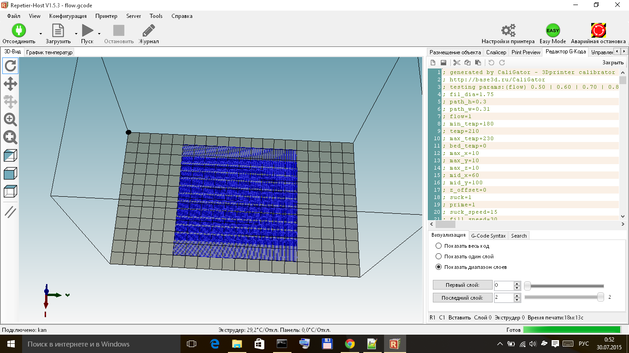This screenshot has width=629, height=353.
Task: Click the green Disconnect plug icon
Action: pyautogui.click(x=19, y=31)
